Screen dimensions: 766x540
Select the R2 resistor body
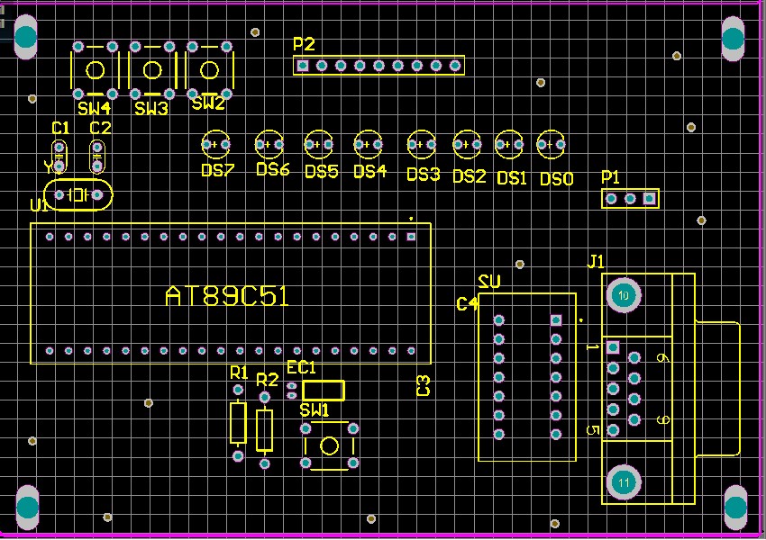(x=264, y=430)
